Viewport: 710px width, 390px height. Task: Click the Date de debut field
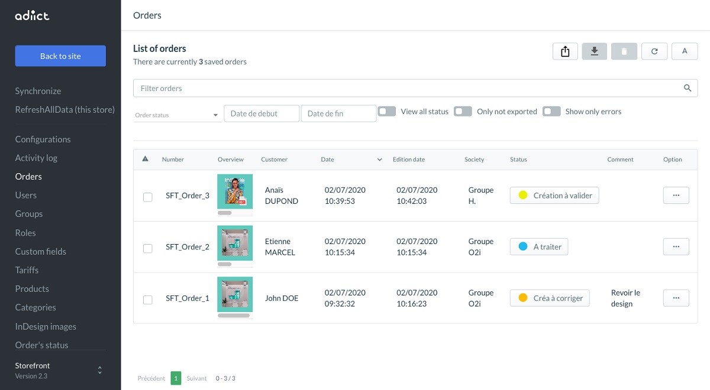pyautogui.click(x=262, y=113)
